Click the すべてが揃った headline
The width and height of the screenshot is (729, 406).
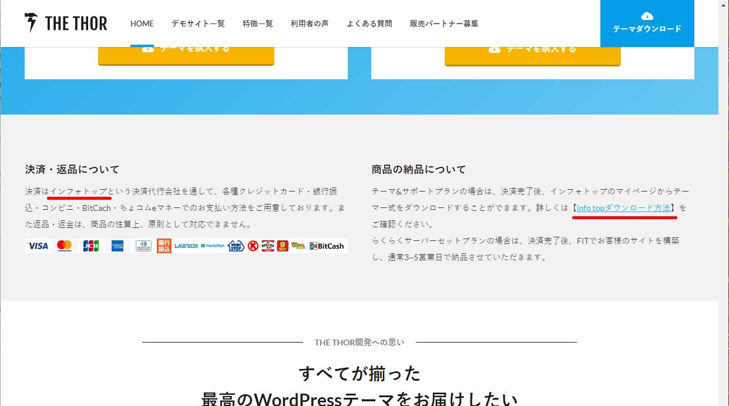point(360,373)
